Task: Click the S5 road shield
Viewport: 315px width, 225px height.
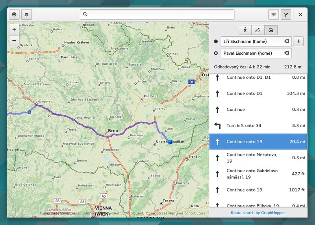Action: tap(57, 201)
